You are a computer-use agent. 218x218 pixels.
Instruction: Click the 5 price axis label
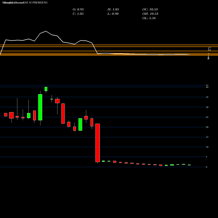pyautogui.click(x=207, y=157)
